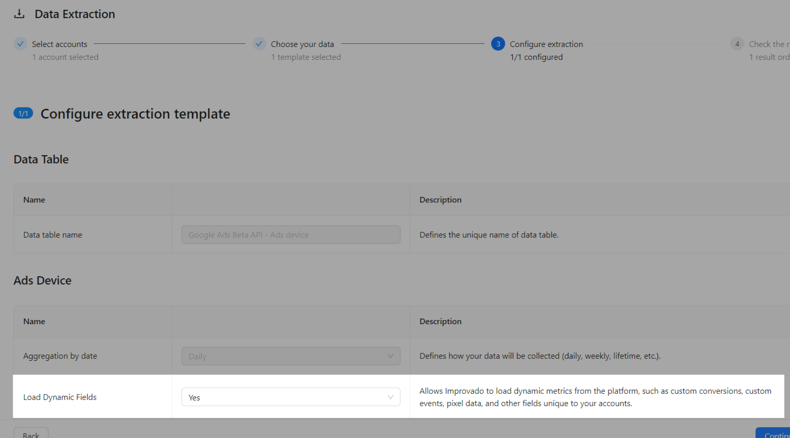This screenshot has width=790, height=438.
Task: Select the step 4 circle icon
Action: [x=737, y=44]
